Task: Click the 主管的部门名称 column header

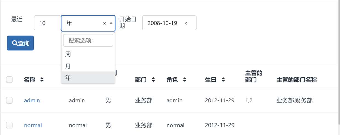Action: [297, 80]
